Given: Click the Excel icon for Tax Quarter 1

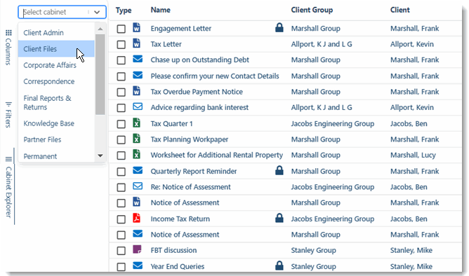Looking at the screenshot, I should pos(136,123).
